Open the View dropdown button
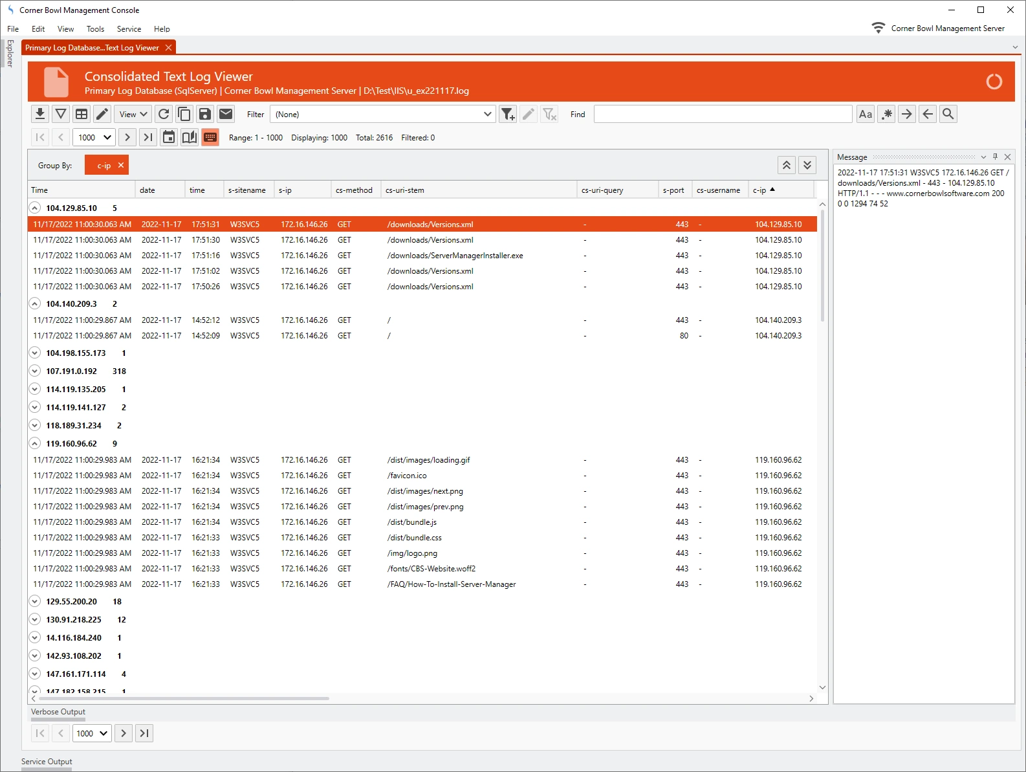 (x=133, y=115)
